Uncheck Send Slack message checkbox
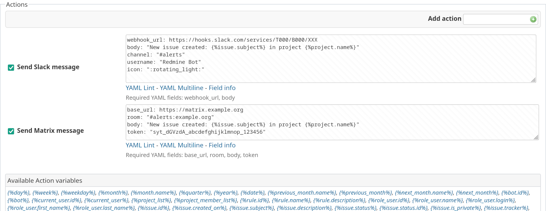 pyautogui.click(x=11, y=67)
